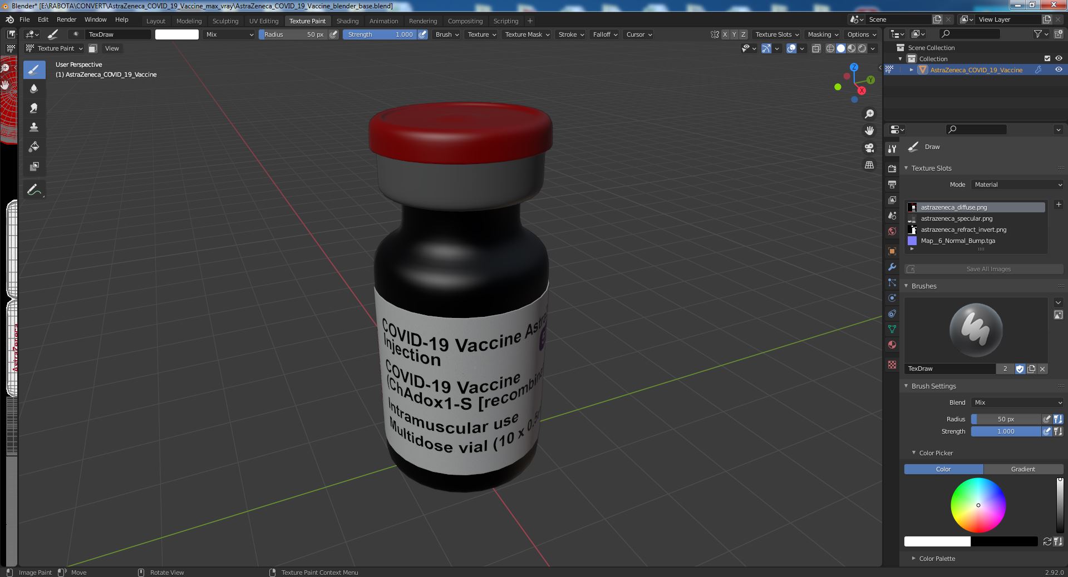Hide the Collection with eye icon

[1059, 58]
